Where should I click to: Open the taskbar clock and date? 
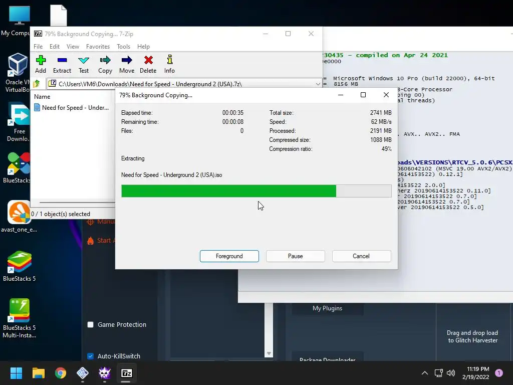pyautogui.click(x=476, y=373)
